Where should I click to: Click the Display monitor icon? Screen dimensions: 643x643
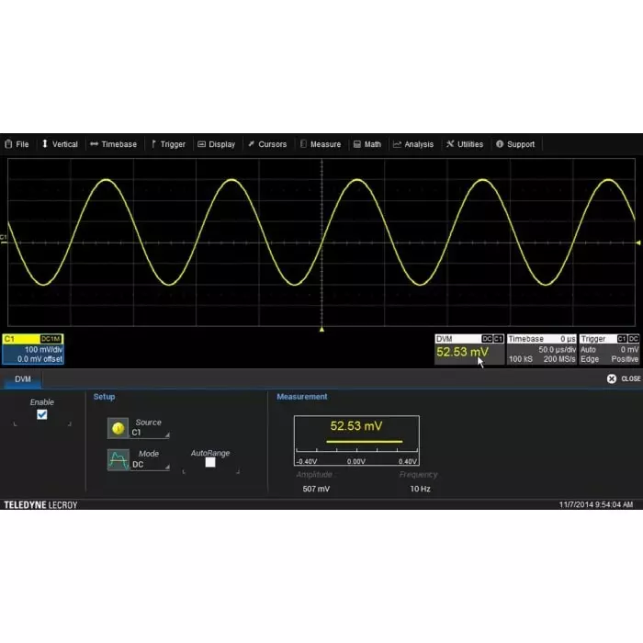coord(201,144)
